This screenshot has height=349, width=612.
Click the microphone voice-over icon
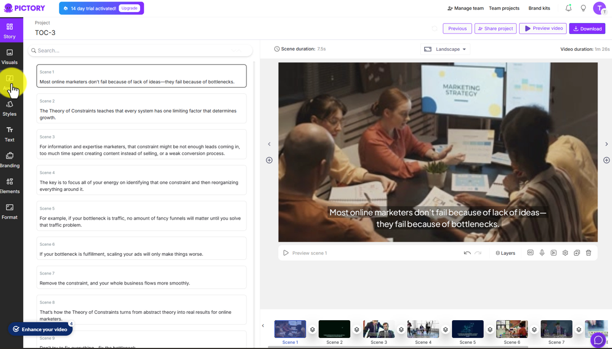tap(542, 253)
